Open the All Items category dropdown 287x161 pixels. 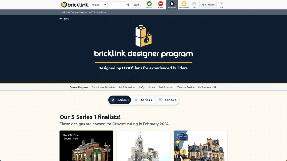[98, 4]
